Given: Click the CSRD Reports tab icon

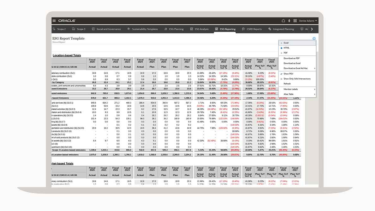Looking at the screenshot, I should click(244, 29).
